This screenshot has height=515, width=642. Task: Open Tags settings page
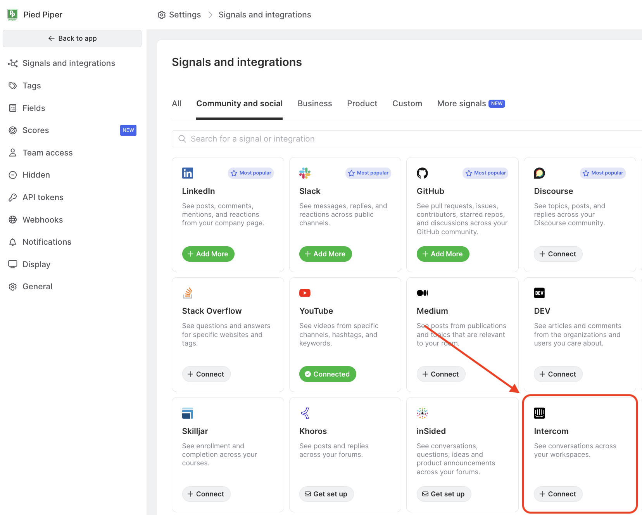pos(32,86)
